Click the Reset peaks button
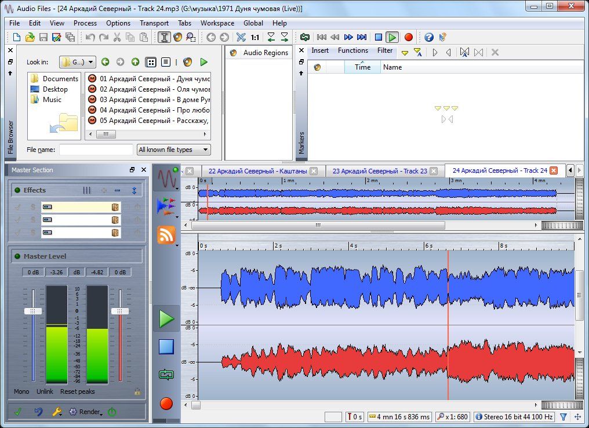 pyautogui.click(x=77, y=391)
